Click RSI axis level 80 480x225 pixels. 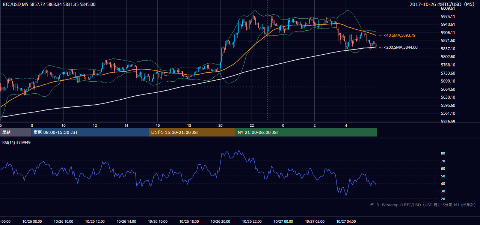[443, 153]
